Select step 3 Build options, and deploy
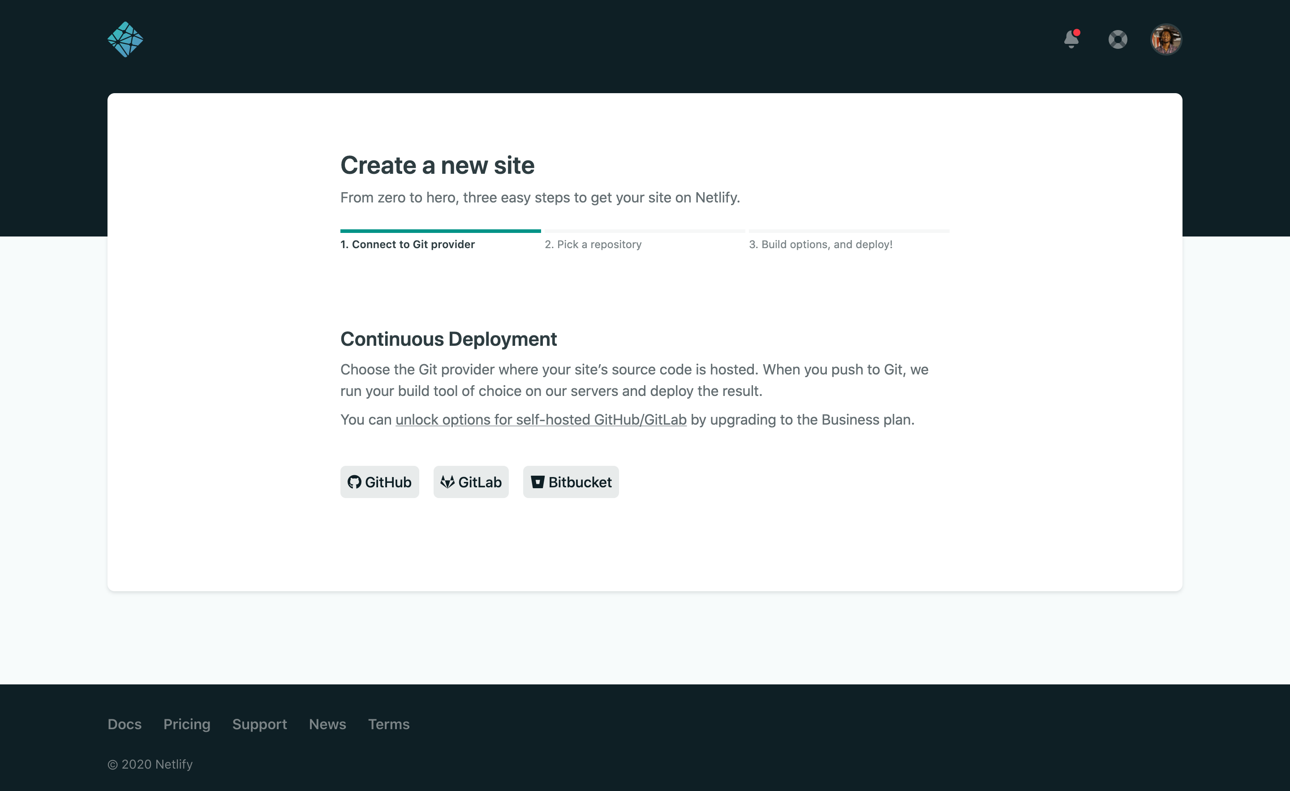 point(821,245)
